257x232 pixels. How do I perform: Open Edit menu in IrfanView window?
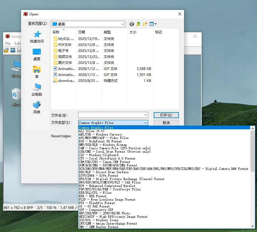click(17, 43)
